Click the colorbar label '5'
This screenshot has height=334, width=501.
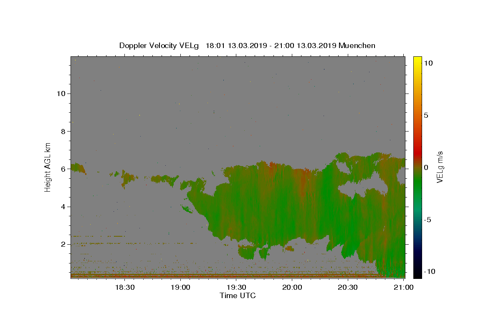(x=426, y=115)
